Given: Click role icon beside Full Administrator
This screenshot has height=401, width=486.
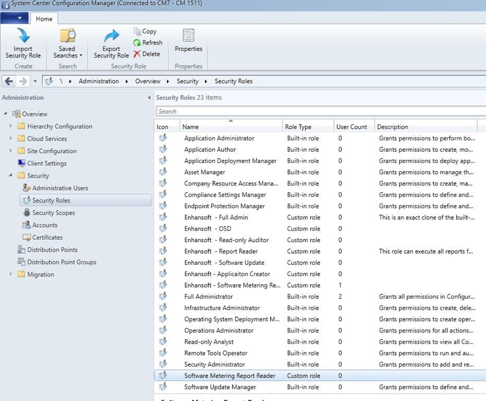Looking at the screenshot, I should click(163, 296).
